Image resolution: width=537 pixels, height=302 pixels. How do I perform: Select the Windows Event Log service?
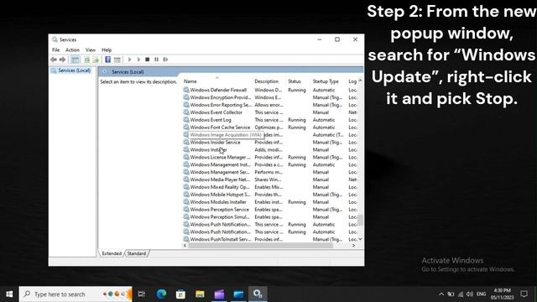[211, 120]
